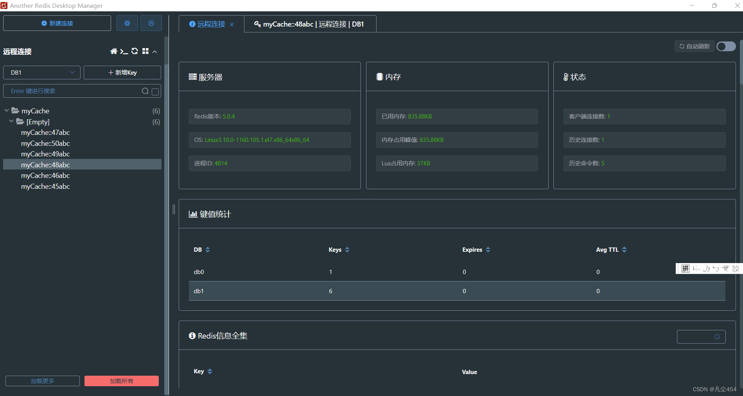Check the exact-match checkbox beside key search
This screenshot has width=743, height=396.
click(155, 91)
